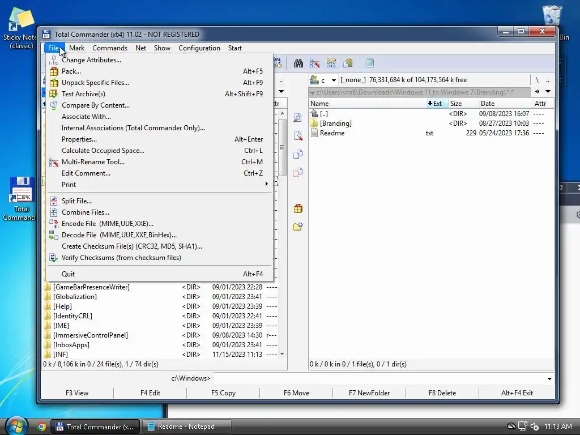Select the [ImmersiveControlPanel] folder
The height and width of the screenshot is (435, 580).
(161, 335)
